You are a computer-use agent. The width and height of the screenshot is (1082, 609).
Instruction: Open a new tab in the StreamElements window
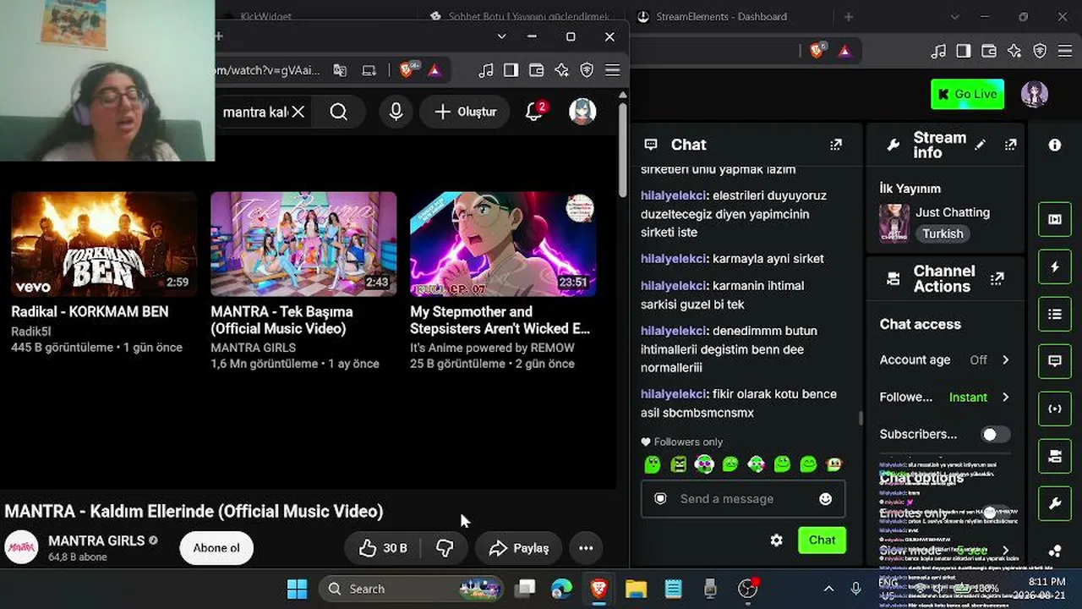pyautogui.click(x=849, y=17)
